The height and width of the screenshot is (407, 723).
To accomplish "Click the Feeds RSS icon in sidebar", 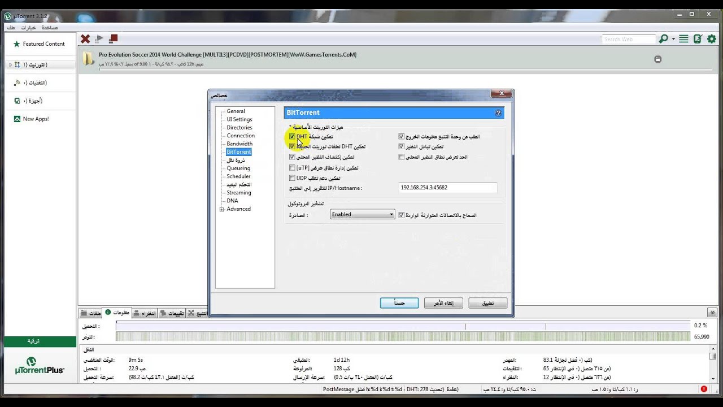I will coord(18,83).
